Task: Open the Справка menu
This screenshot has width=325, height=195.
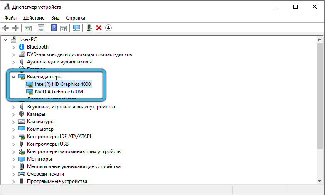Action: pyautogui.click(x=76, y=18)
